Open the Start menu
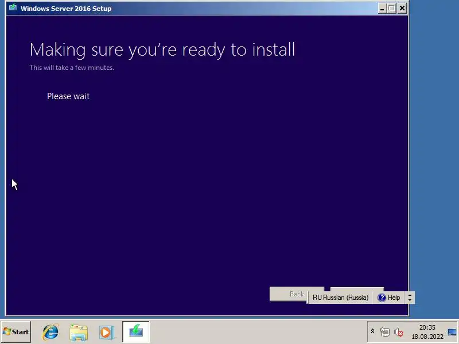 [x=16, y=332]
